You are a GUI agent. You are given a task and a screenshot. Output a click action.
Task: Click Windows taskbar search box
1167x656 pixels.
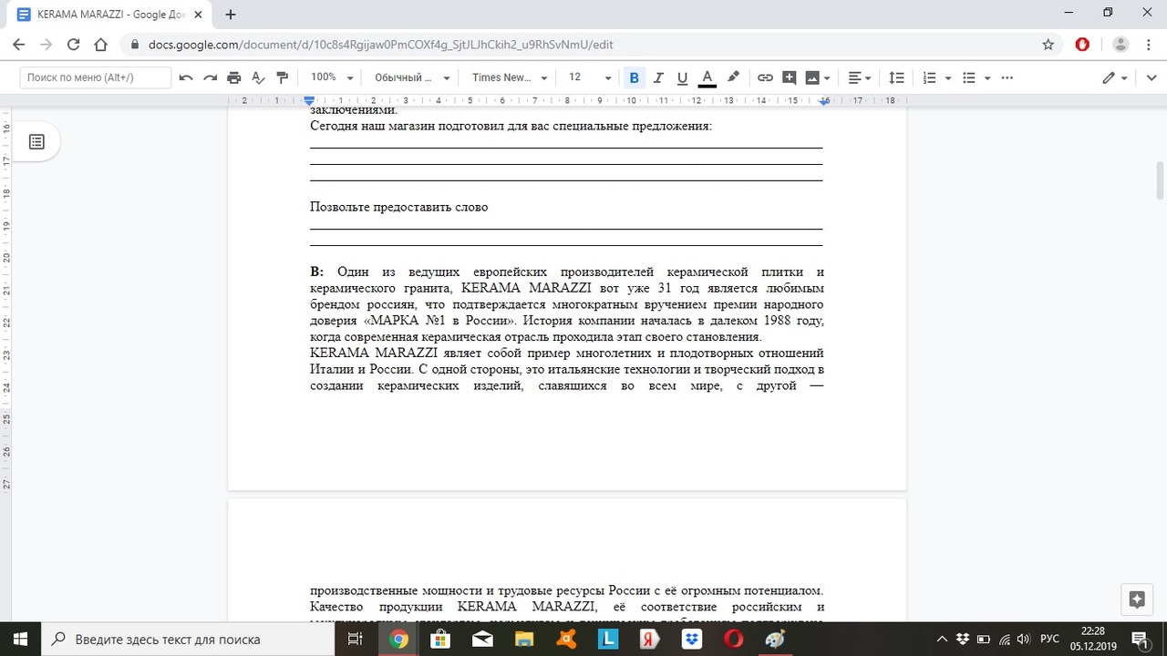188,639
